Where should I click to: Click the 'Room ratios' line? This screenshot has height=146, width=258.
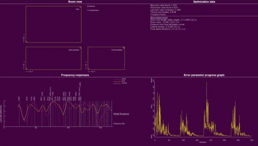point(165,22)
